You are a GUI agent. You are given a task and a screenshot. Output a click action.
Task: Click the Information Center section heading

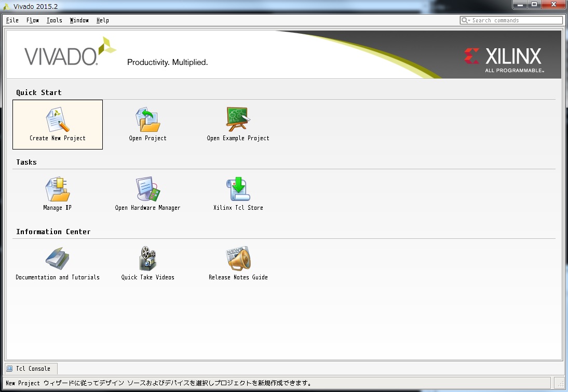[x=53, y=232]
